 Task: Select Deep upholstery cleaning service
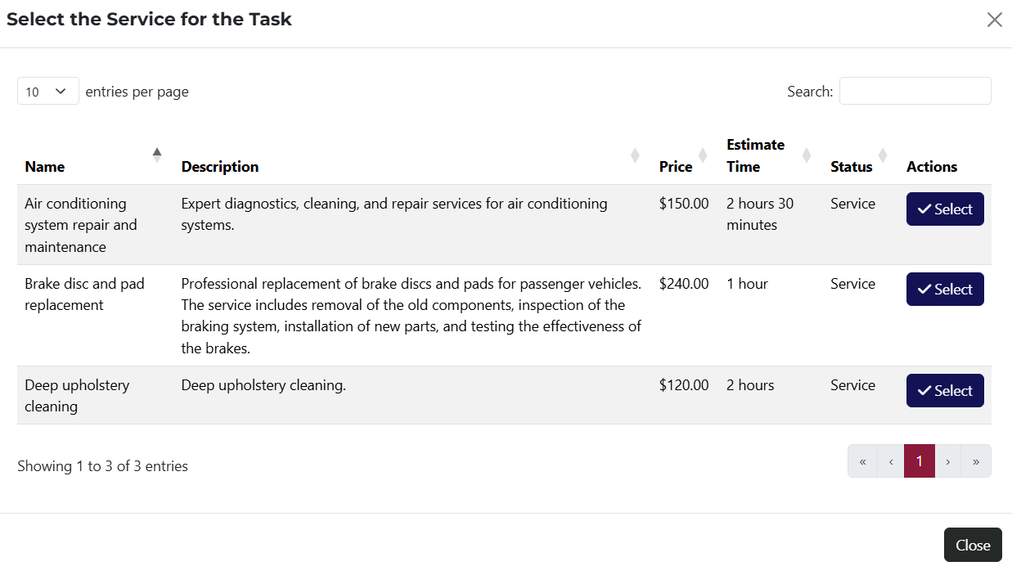944,391
